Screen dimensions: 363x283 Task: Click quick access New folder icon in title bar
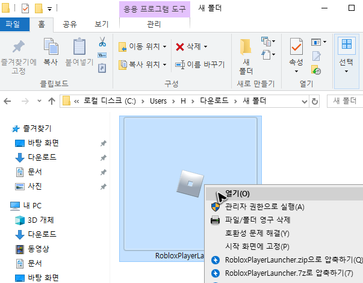click(39, 9)
